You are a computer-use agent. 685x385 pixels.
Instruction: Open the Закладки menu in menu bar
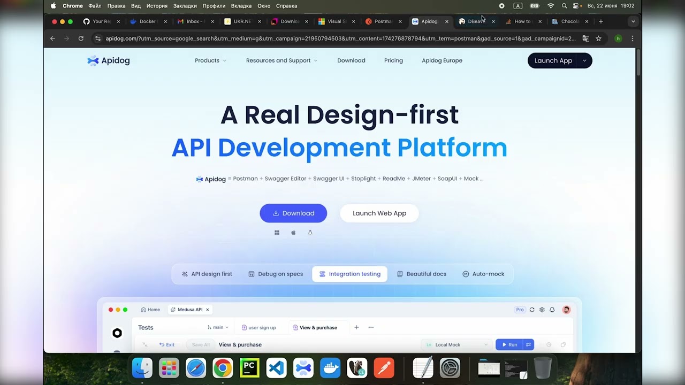(185, 6)
